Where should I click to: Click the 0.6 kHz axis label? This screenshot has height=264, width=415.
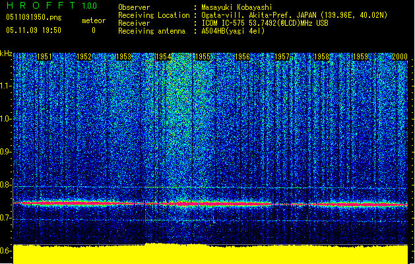6,251
